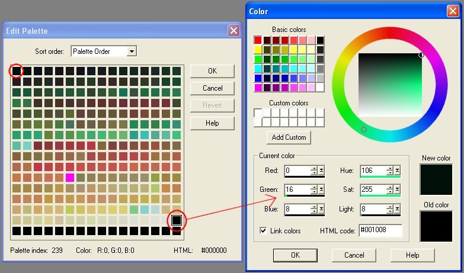The width and height of the screenshot is (464, 273).
Task: Decrease Sat value with its down arrow
Action: tap(390, 192)
